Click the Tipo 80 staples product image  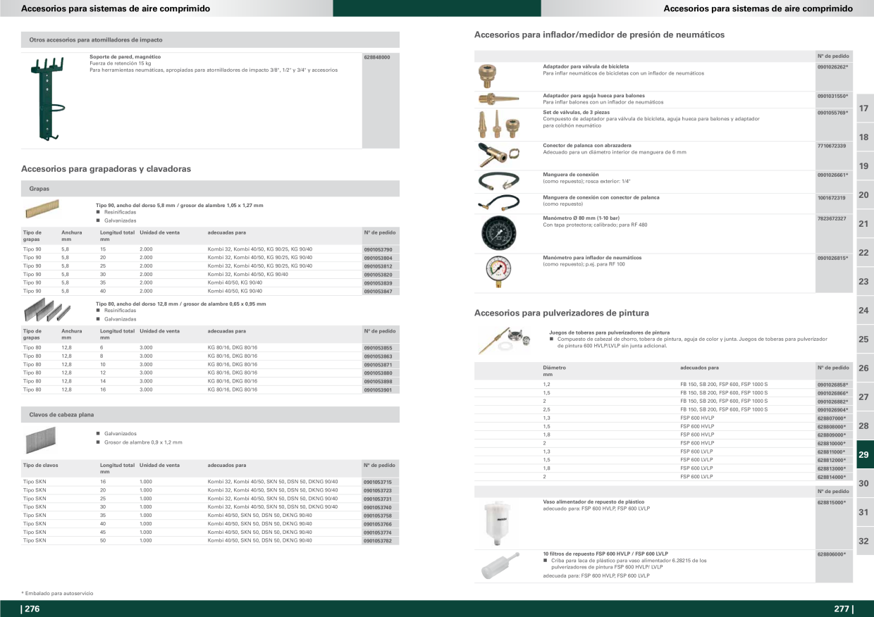tap(47, 310)
